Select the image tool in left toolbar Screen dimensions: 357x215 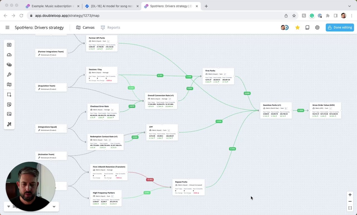tap(9, 114)
